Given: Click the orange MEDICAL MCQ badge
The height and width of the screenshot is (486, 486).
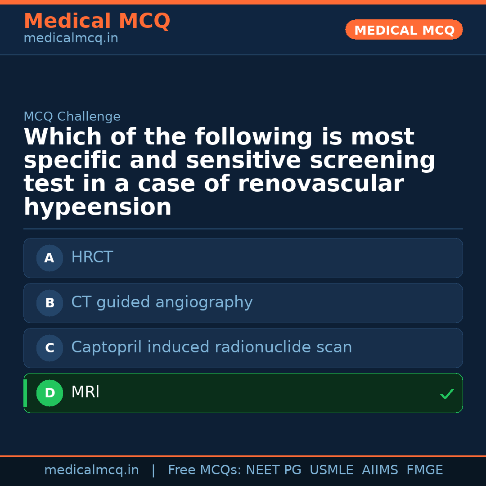Looking at the screenshot, I should pos(404,30).
